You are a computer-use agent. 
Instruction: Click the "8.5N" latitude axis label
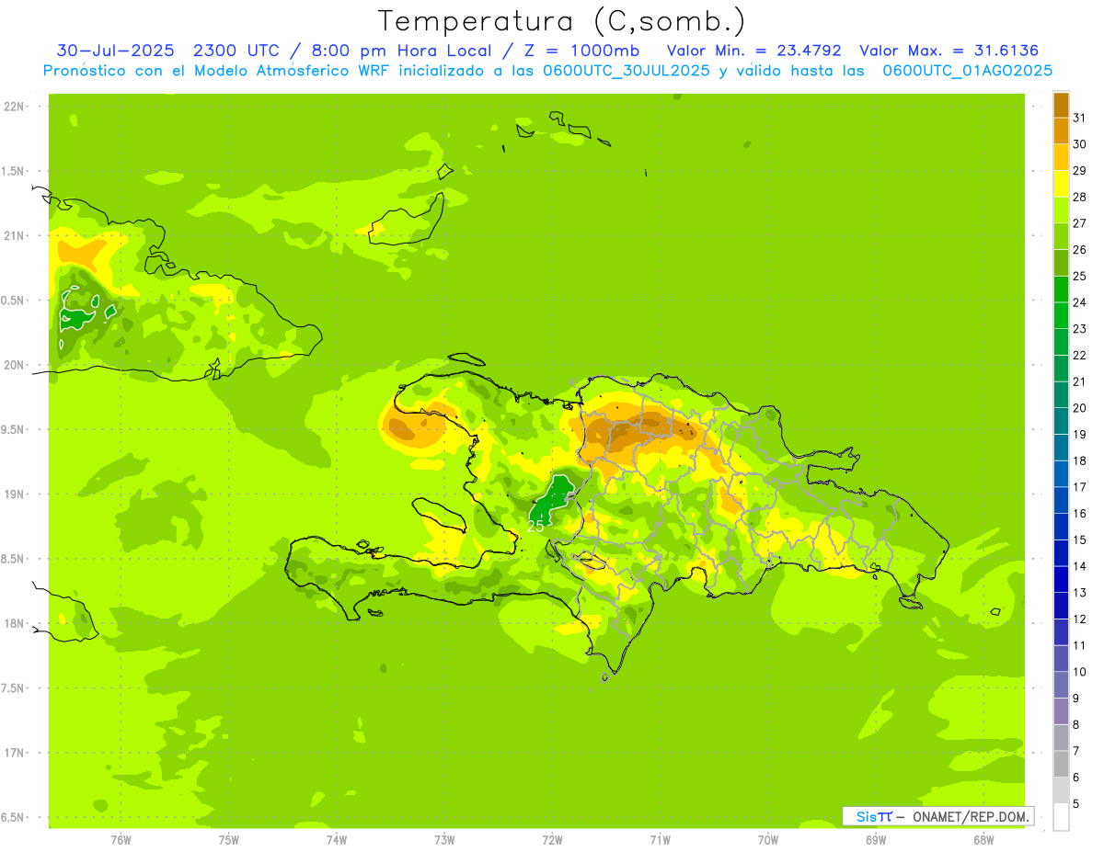click(14, 559)
